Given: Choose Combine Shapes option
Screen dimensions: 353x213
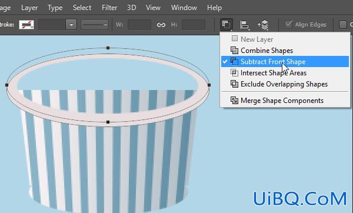Looking at the screenshot, I should tap(285, 51).
